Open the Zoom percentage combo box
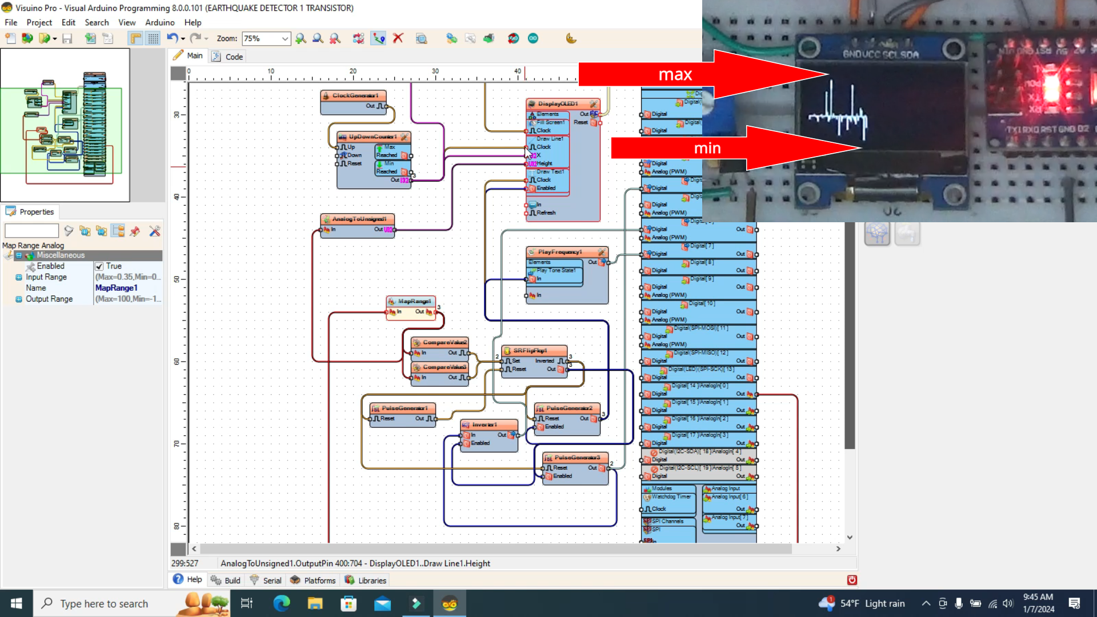 tap(266, 38)
